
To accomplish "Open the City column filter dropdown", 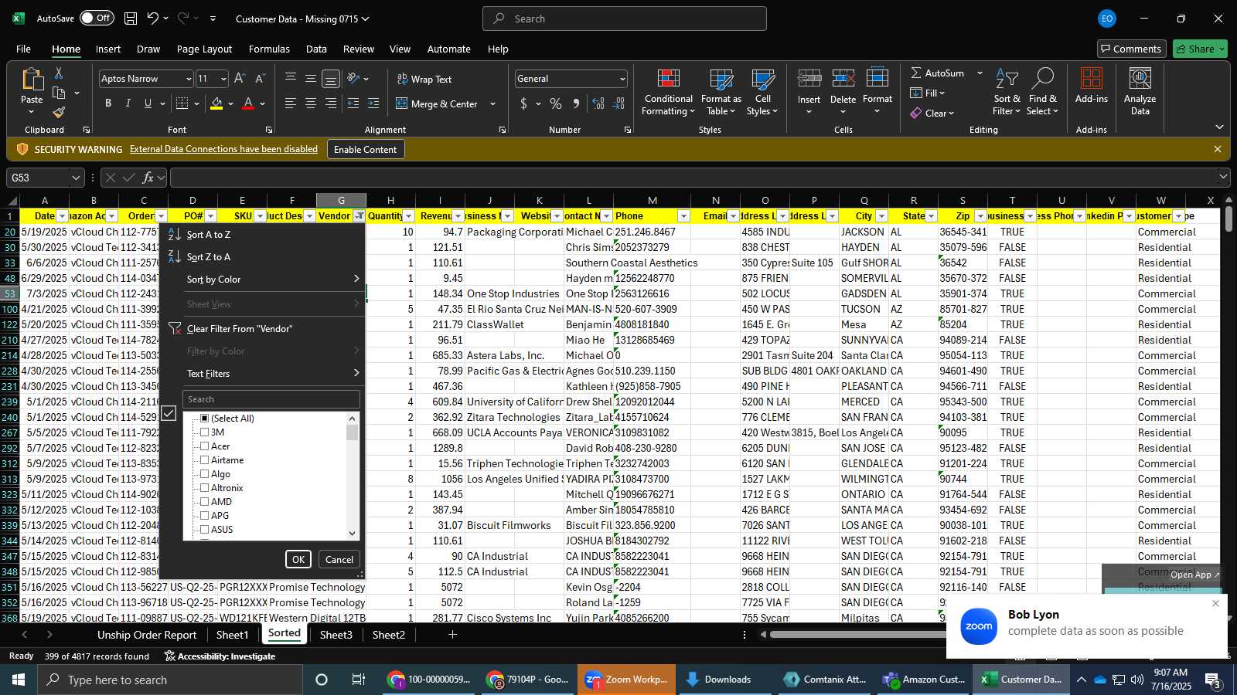I will [882, 216].
